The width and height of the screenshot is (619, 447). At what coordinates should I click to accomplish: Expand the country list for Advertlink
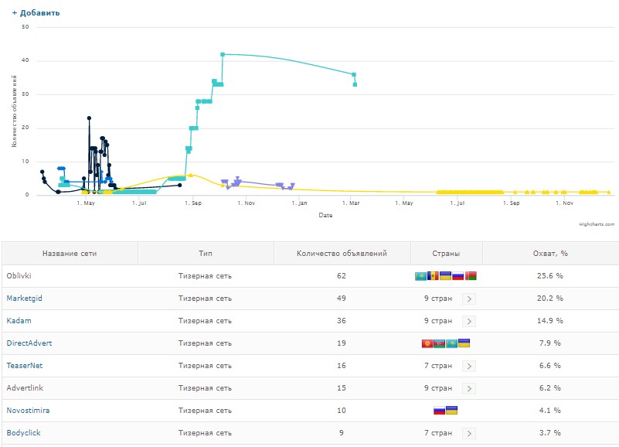[469, 388]
